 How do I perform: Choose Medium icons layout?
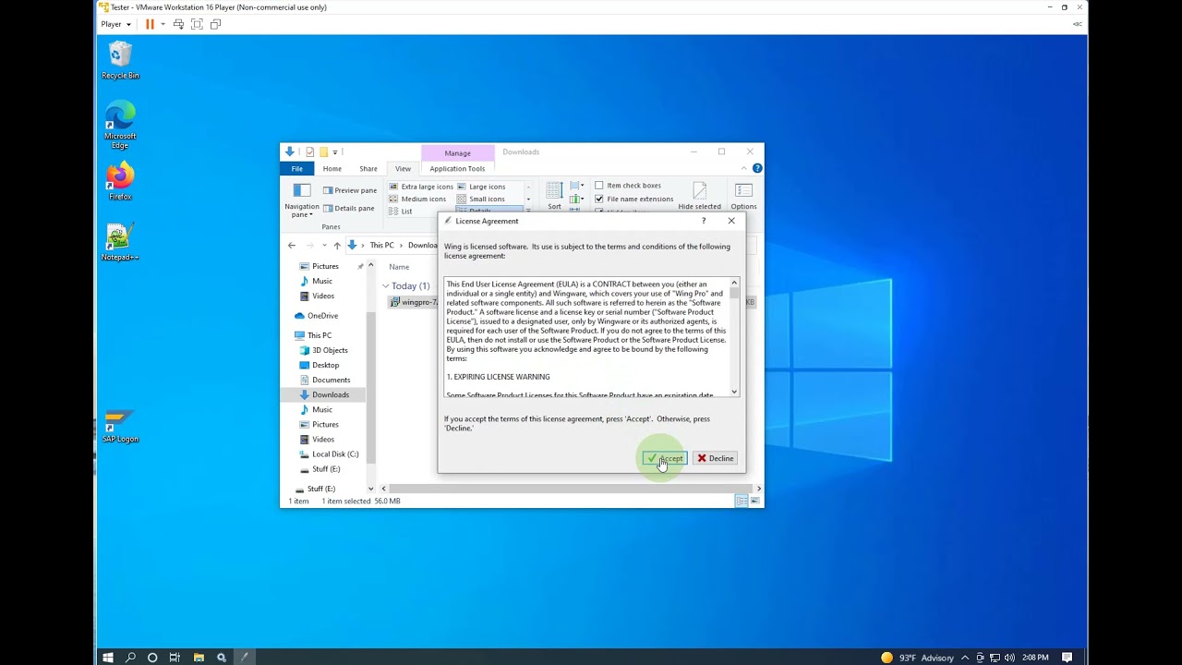click(x=416, y=199)
